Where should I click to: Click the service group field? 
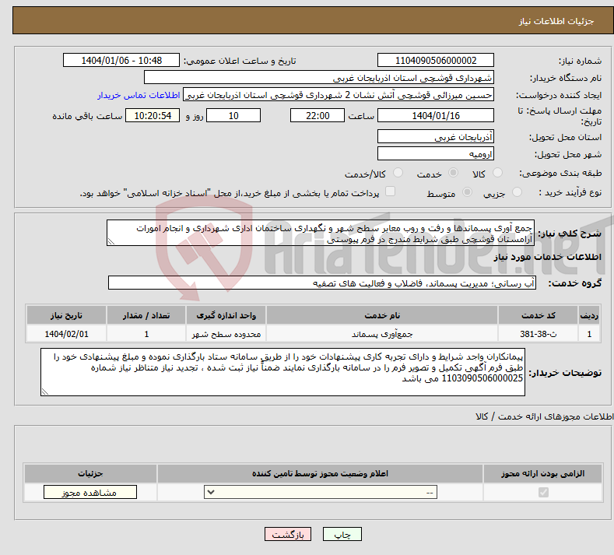pos(322,283)
